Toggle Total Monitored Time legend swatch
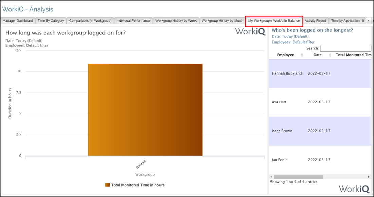Image resolution: width=374 pixels, height=197 pixels. point(107,185)
